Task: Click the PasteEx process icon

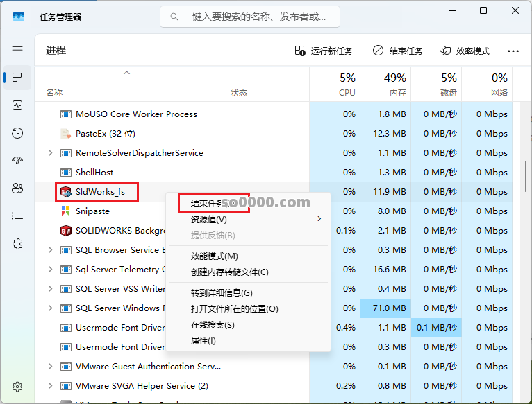Action: coord(65,134)
